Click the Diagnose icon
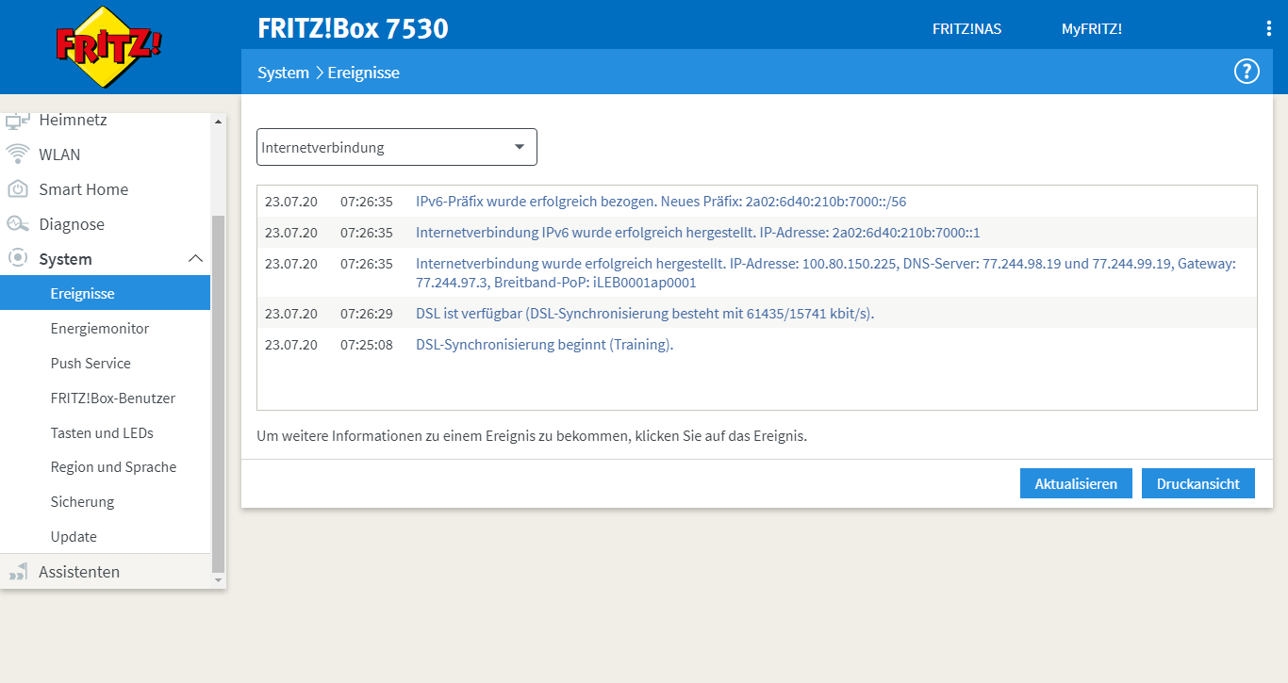This screenshot has height=683, width=1288. (18, 224)
